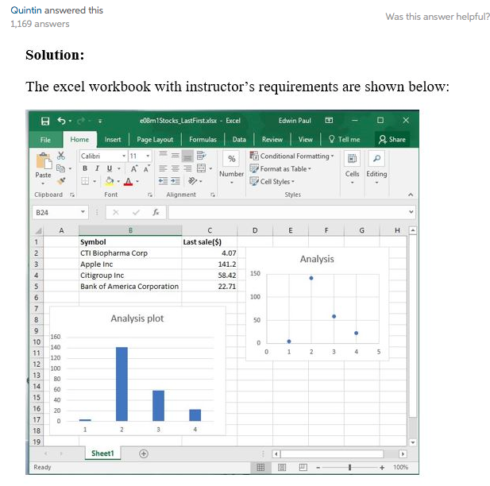Open the Formulas tab
Screen dimensions: 490x486
click(203, 140)
